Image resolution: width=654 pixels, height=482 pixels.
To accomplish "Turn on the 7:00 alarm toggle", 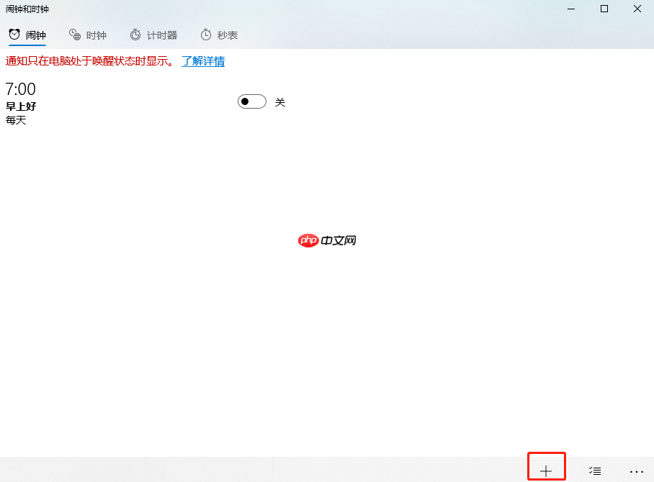I will pyautogui.click(x=251, y=101).
